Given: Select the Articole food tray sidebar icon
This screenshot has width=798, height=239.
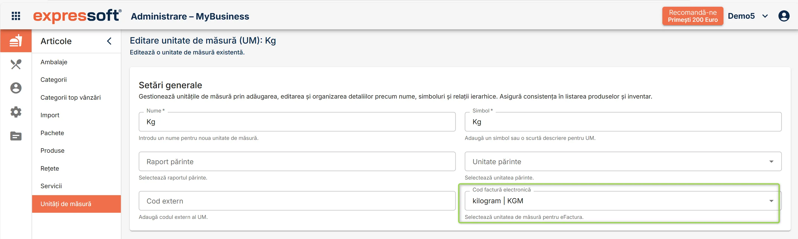Looking at the screenshot, I should pos(16,40).
